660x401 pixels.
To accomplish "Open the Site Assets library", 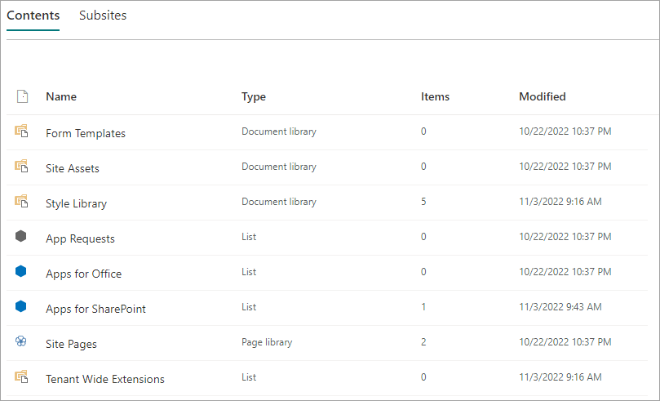I will point(73,168).
